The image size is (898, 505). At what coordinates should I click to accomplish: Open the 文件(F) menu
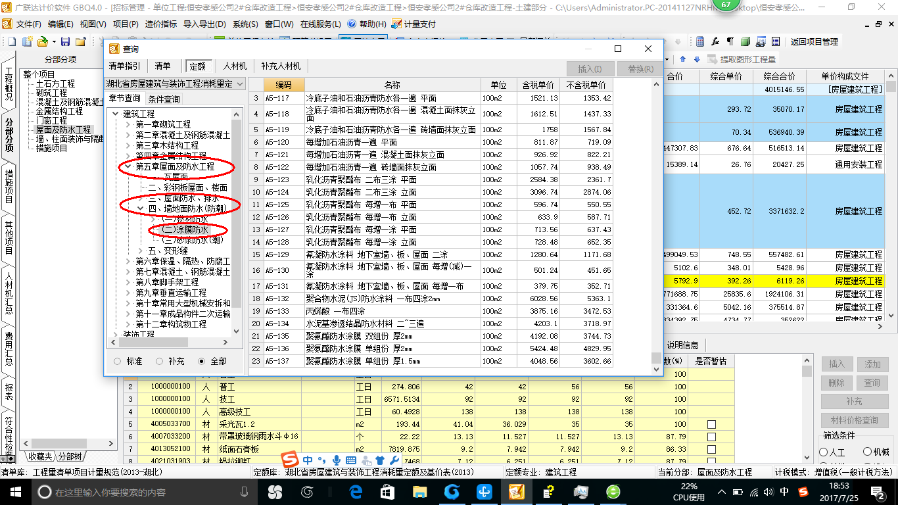click(29, 24)
